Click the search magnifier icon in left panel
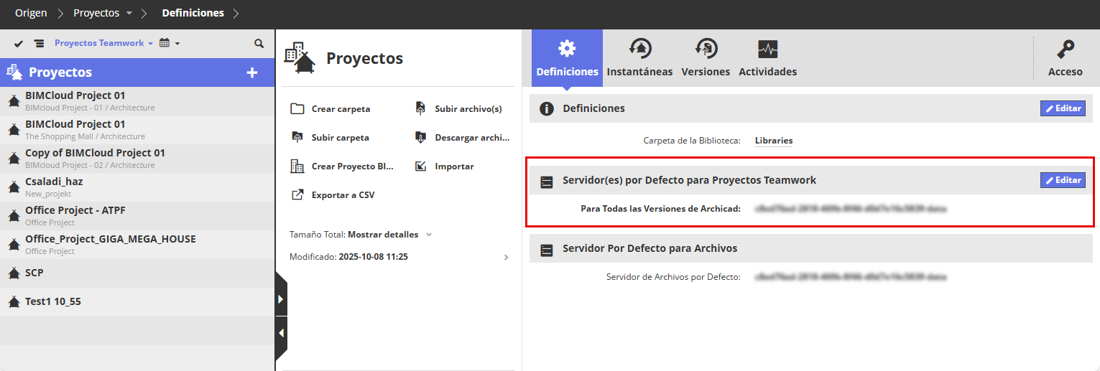 pos(259,44)
